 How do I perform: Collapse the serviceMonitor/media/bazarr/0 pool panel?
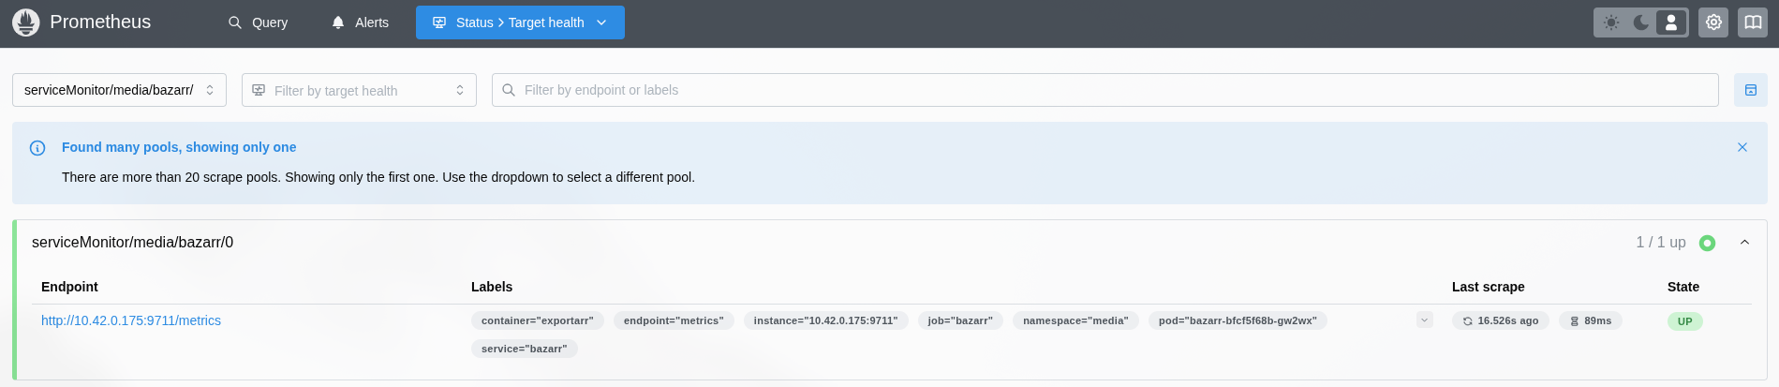coord(1744,243)
